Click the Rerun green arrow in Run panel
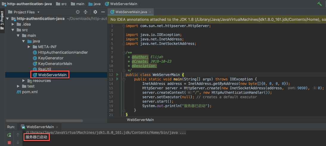Screen dimensions: 326x146 coord(9,135)
